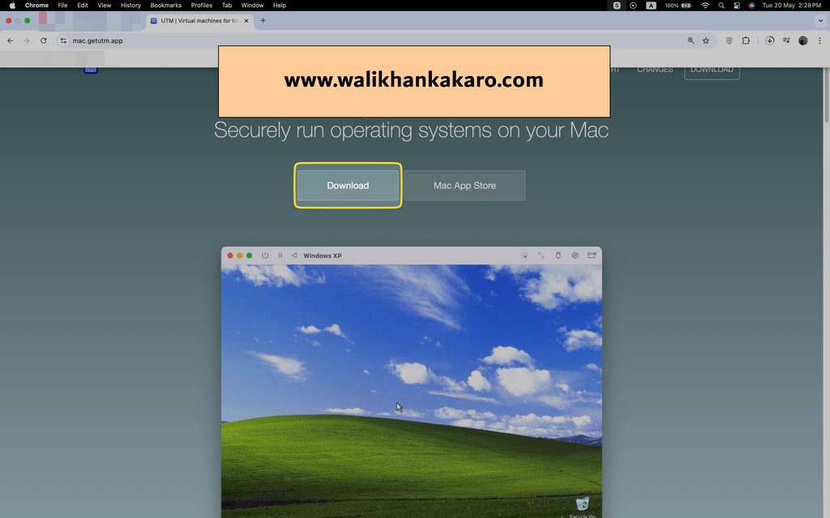Open the View menu
The width and height of the screenshot is (830, 518).
point(105,6)
